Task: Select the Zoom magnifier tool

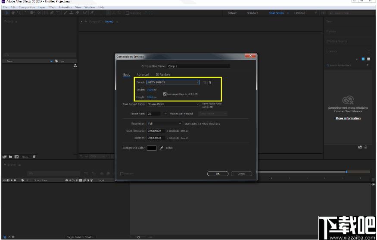Action: (x=19, y=13)
